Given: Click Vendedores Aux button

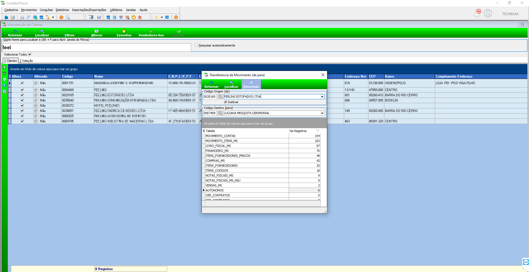Looking at the screenshot, I should pos(151,33).
